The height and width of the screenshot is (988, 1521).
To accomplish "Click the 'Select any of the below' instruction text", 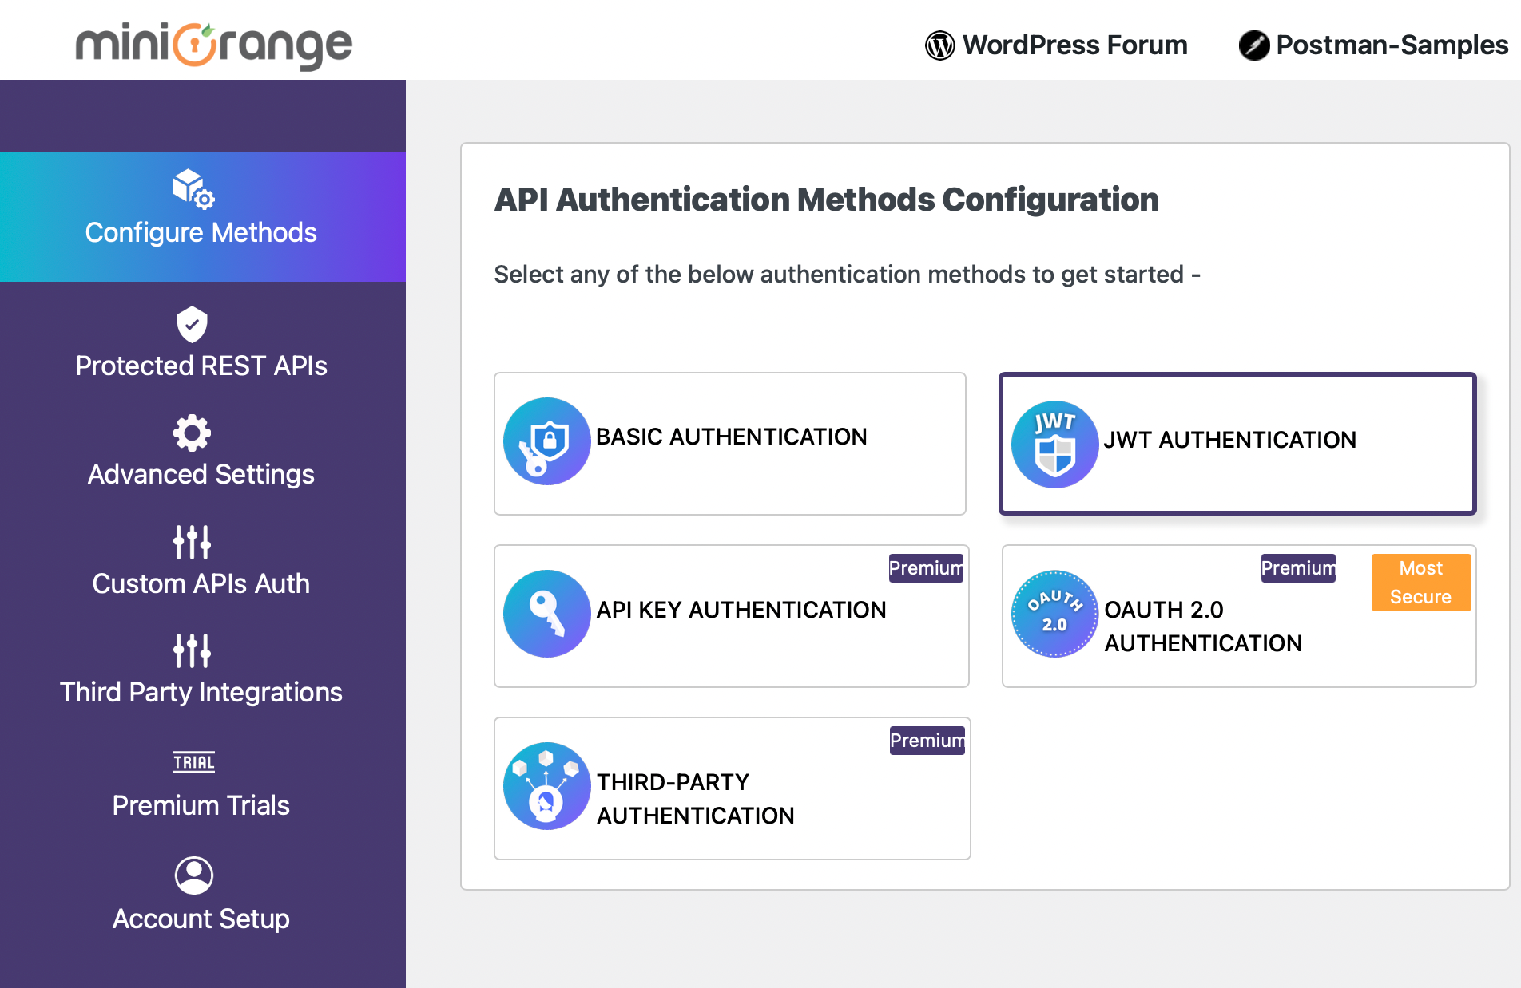I will pyautogui.click(x=847, y=275).
